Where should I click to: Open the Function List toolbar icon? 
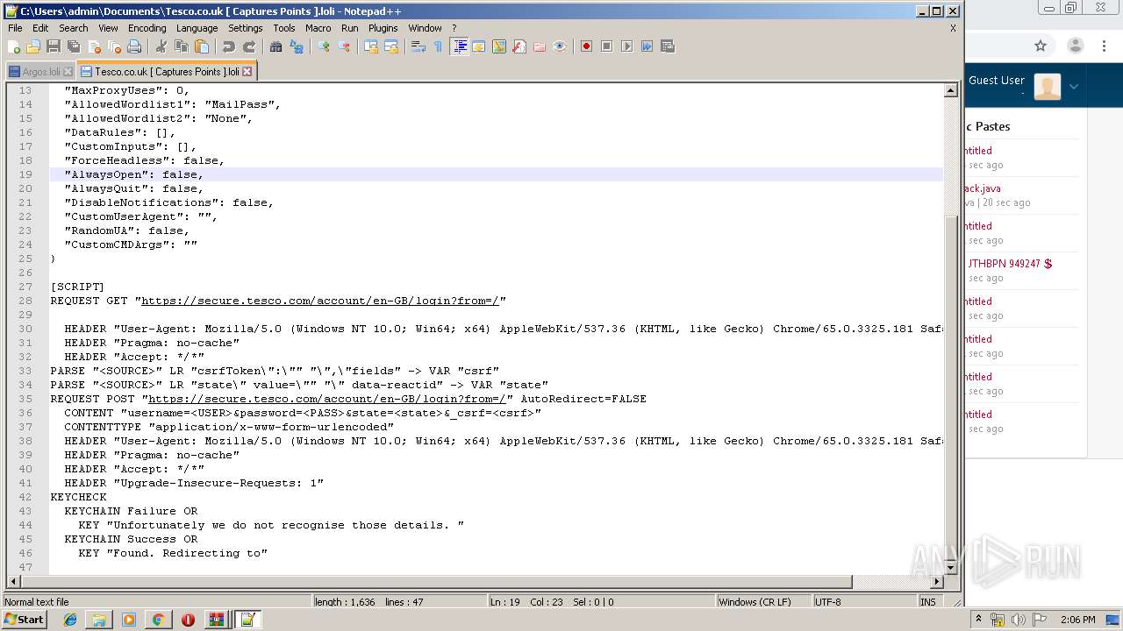(519, 46)
